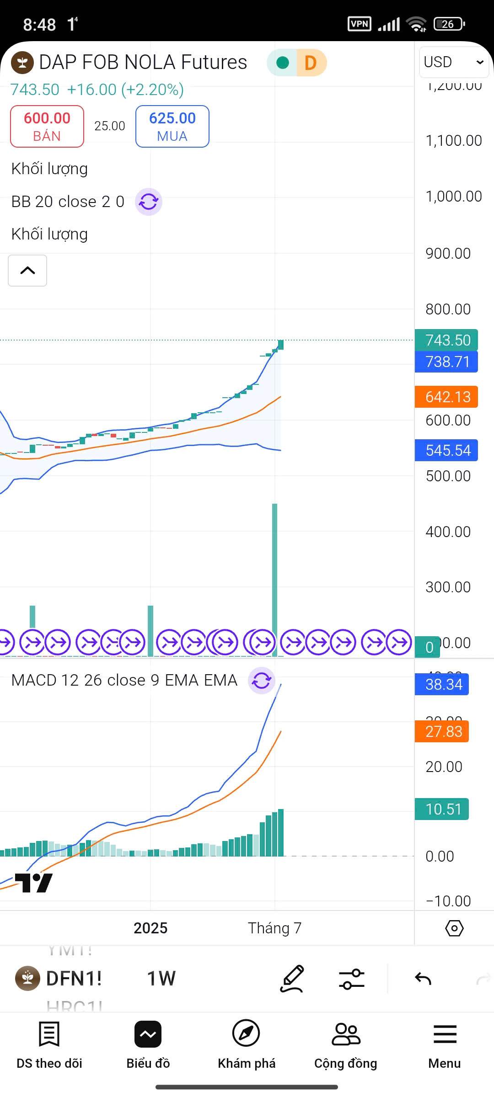Tap the undo arrow
The image size is (494, 1097).
pos(423,979)
